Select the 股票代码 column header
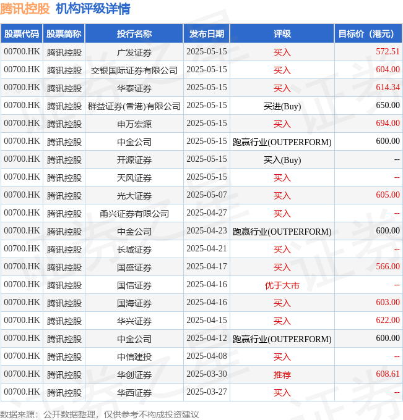Viewport: 403px width, 420px height. 22,34
